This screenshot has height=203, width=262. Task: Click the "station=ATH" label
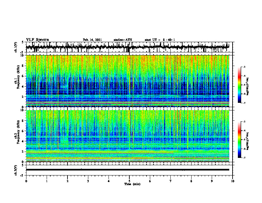click(x=123, y=40)
